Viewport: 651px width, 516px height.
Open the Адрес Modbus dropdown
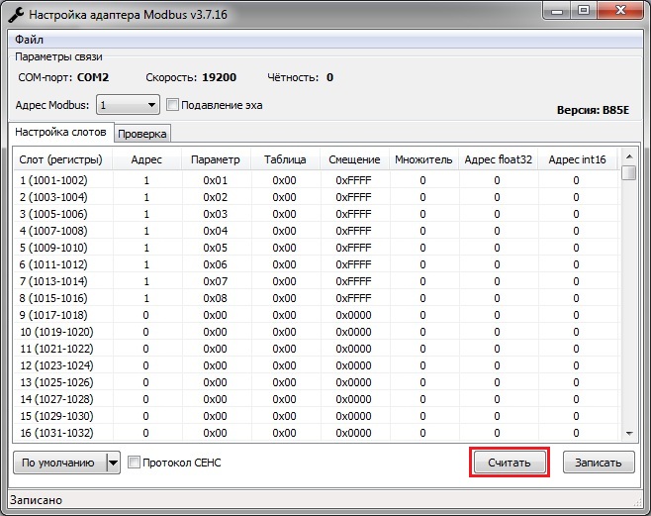click(x=128, y=105)
